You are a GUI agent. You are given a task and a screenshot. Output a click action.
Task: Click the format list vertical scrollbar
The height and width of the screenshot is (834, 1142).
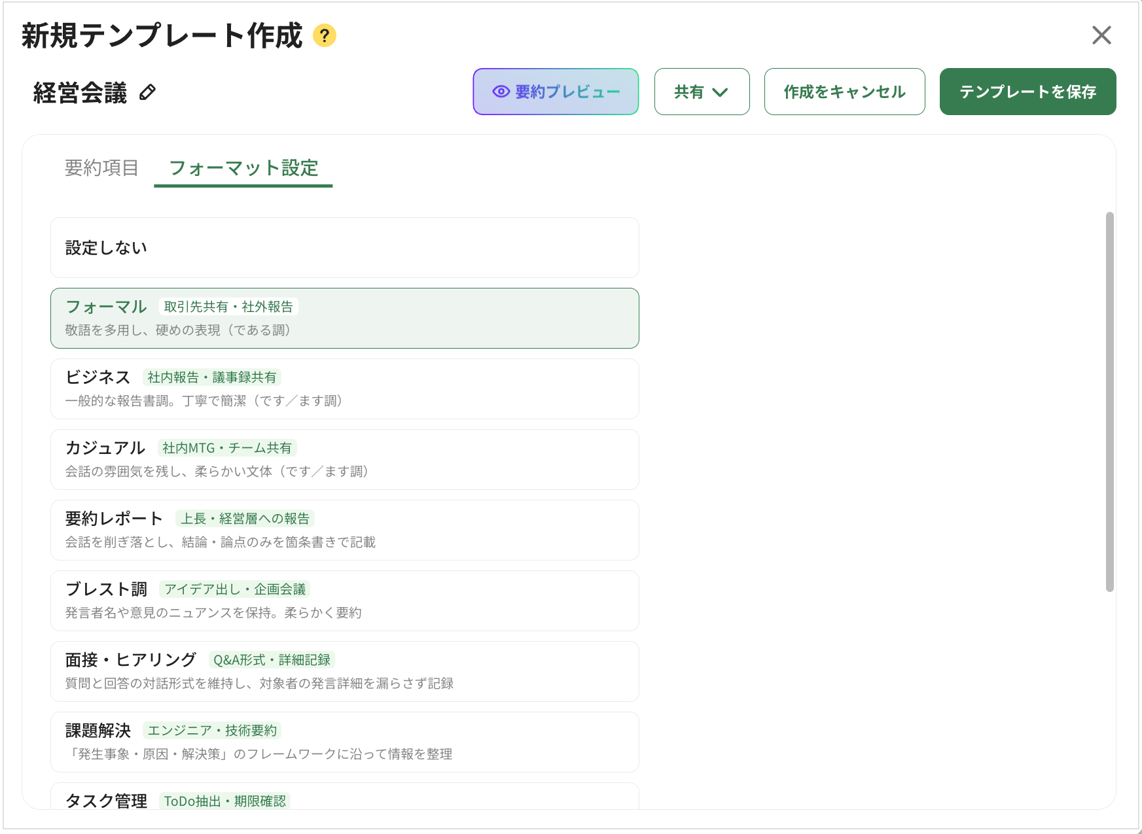click(x=1109, y=402)
